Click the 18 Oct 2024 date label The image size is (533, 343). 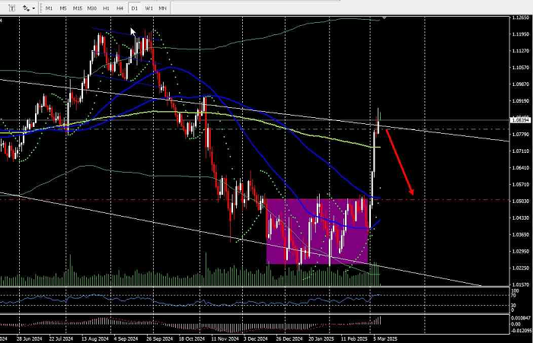click(192, 339)
